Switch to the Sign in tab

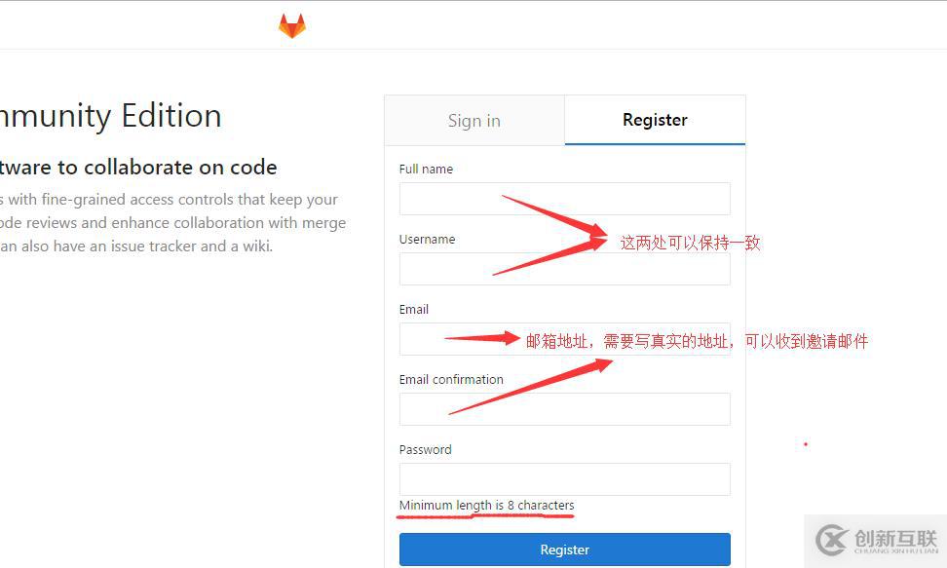point(474,120)
